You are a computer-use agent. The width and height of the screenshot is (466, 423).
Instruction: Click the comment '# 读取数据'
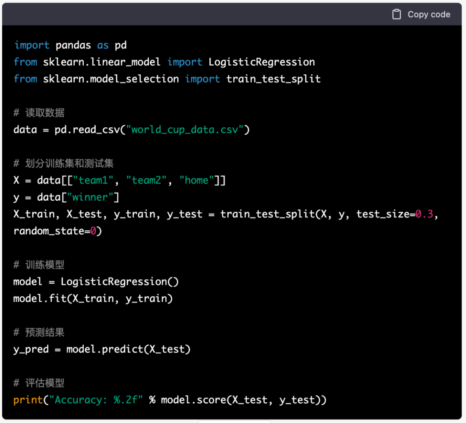pyautogui.click(x=39, y=113)
